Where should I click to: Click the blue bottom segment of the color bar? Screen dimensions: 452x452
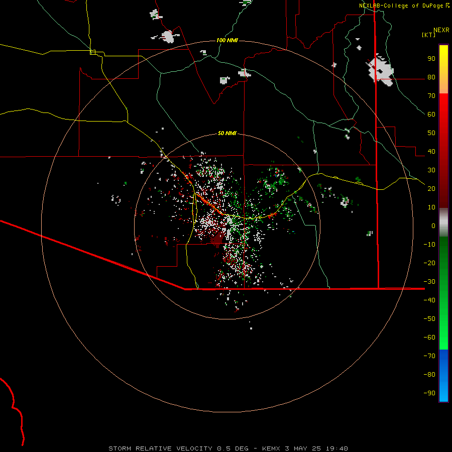coord(443,376)
